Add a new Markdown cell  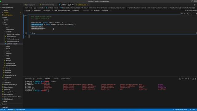coord(36,10)
